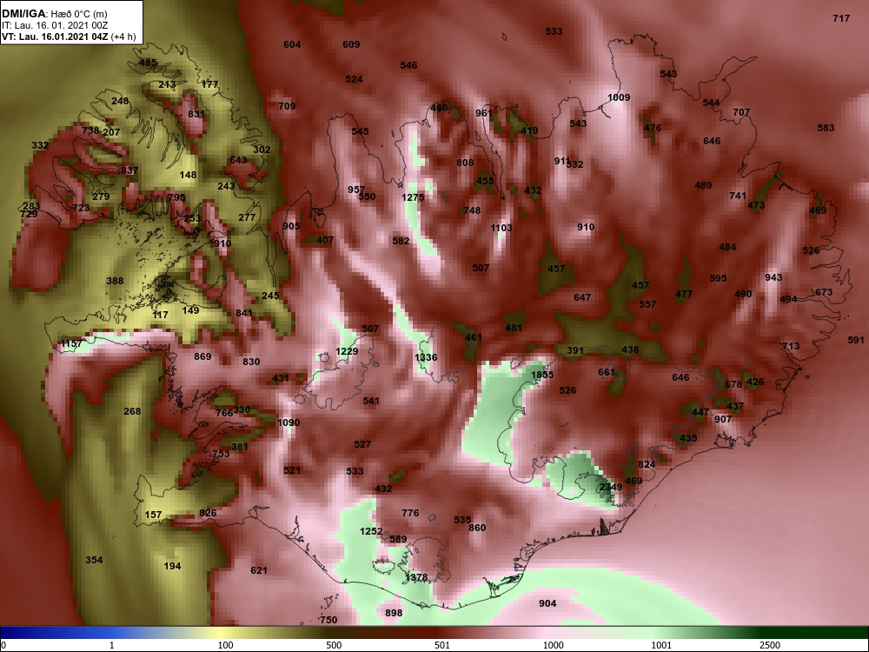Click the map value '904'

click(x=547, y=604)
